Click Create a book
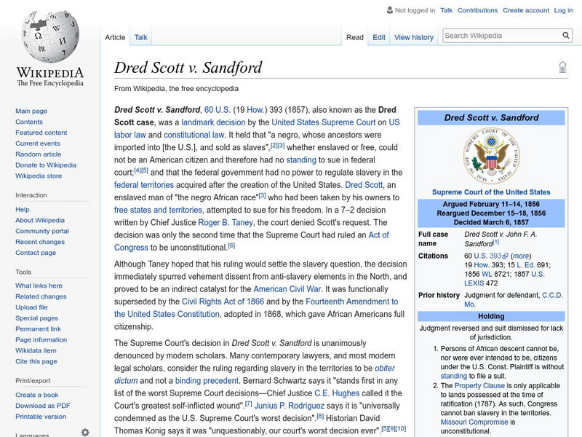 coord(37,395)
